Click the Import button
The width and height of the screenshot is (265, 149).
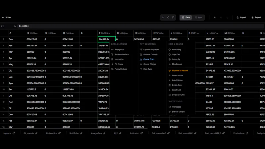click(x=241, y=18)
